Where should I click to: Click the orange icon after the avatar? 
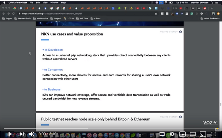(218, 14)
